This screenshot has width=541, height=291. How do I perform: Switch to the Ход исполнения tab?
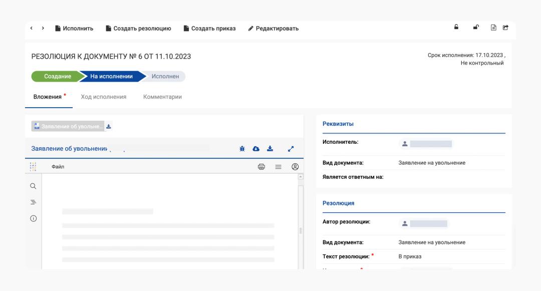click(x=104, y=97)
